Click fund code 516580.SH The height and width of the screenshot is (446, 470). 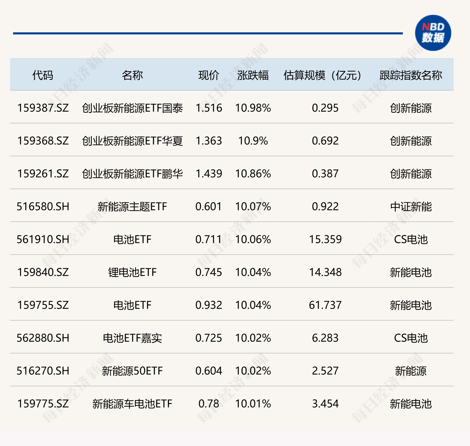click(43, 207)
